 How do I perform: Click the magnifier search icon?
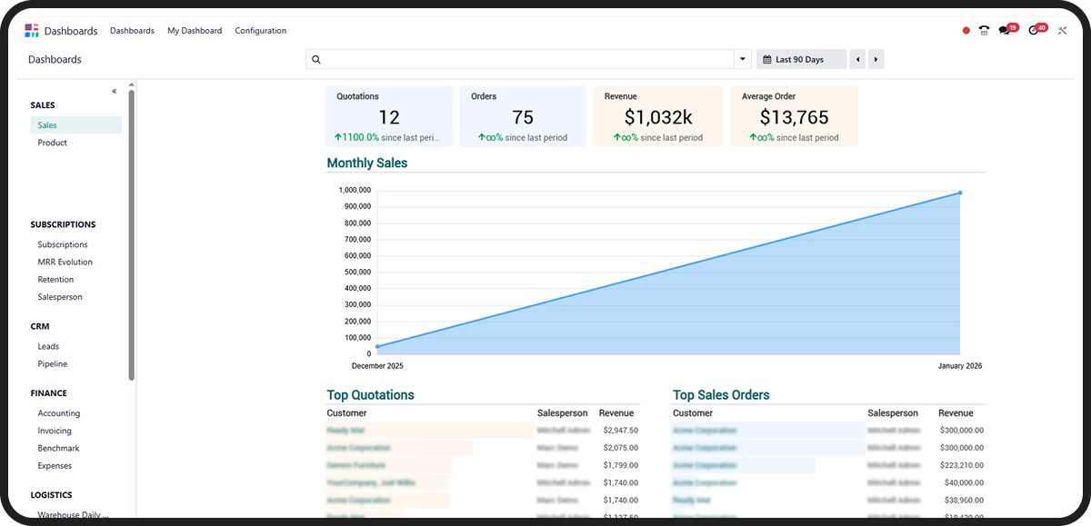[x=316, y=60]
